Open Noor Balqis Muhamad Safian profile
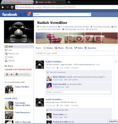This screenshot has height=124, width=118. (23, 104)
